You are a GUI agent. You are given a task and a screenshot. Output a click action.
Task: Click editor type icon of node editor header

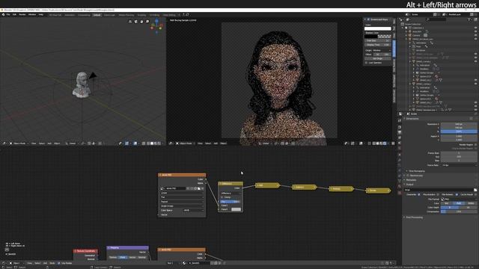coord(4,263)
